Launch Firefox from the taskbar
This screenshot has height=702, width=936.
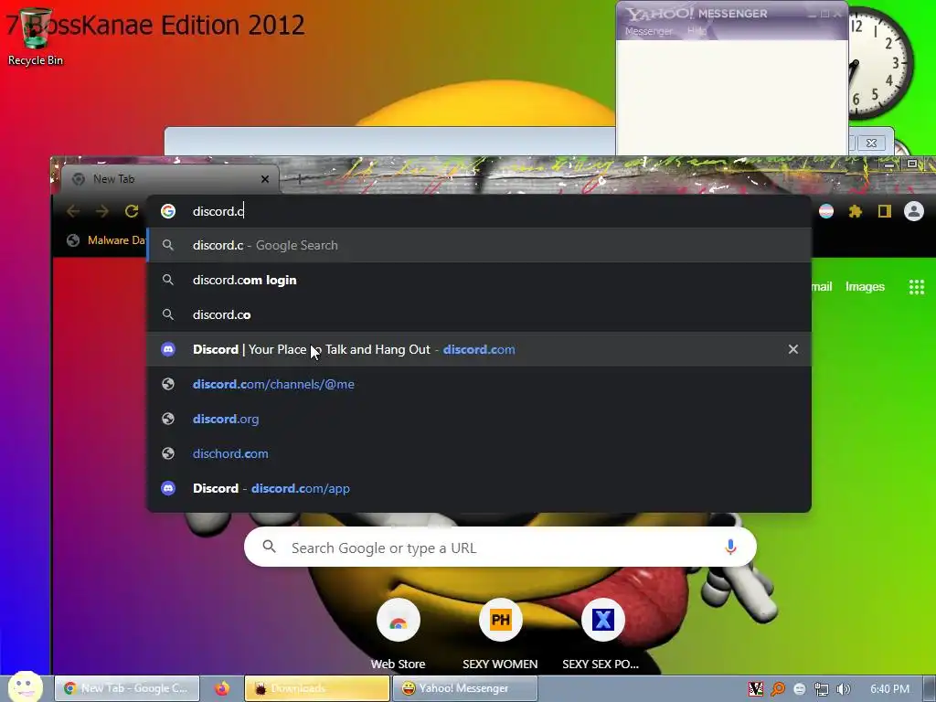point(222,688)
